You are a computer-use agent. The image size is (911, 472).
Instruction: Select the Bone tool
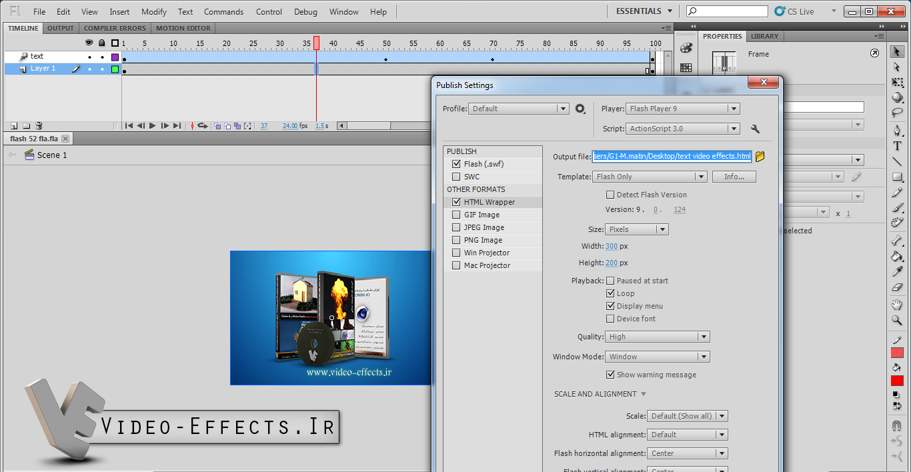897,241
